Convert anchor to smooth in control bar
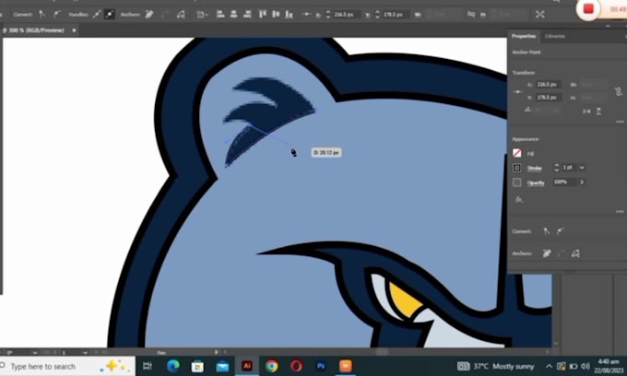Image resolution: width=627 pixels, height=376 pixels. coord(57,15)
